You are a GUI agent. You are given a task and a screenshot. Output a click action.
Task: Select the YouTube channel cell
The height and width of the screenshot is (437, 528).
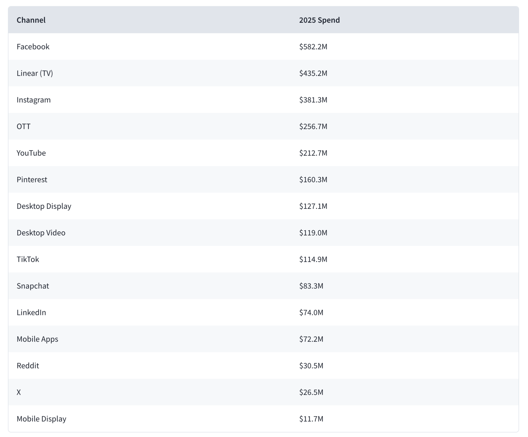click(31, 153)
